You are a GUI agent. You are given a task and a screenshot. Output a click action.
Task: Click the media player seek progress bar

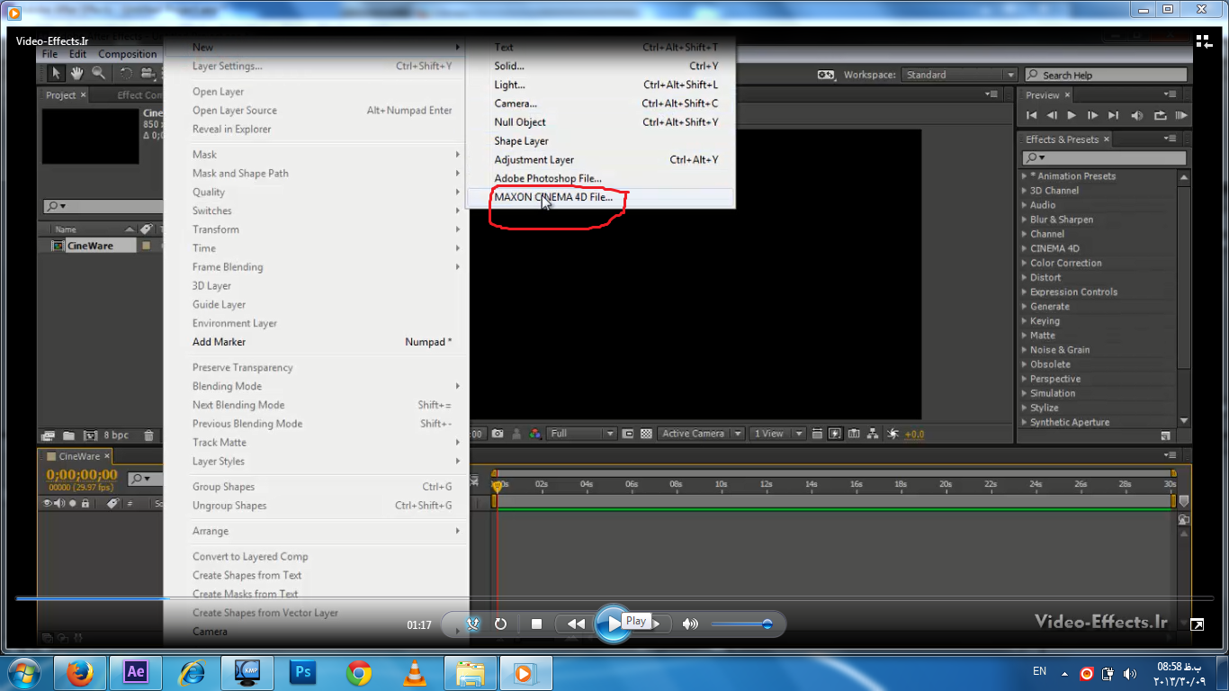pyautogui.click(x=614, y=597)
